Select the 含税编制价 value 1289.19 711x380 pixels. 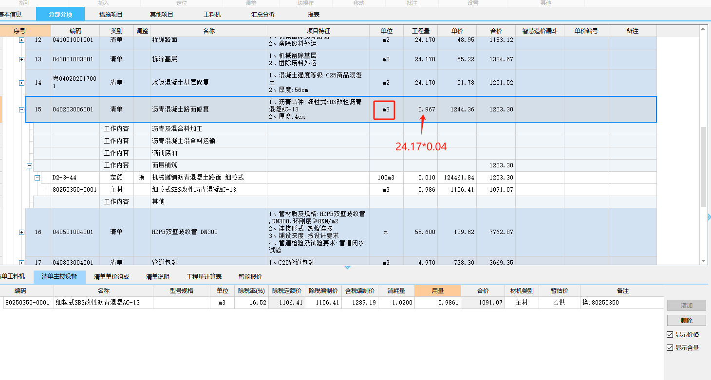click(x=360, y=303)
